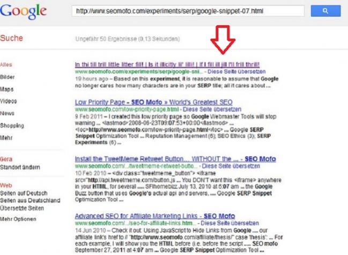Open 'Low Priority Page - SEO Mofo' result

(153, 102)
